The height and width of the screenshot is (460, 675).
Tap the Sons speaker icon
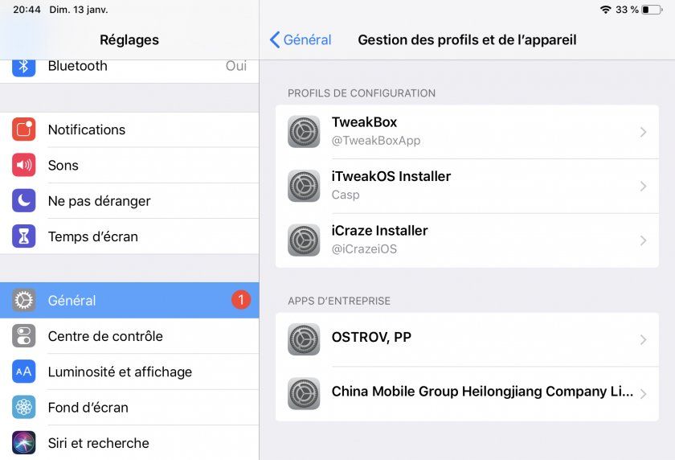24,166
